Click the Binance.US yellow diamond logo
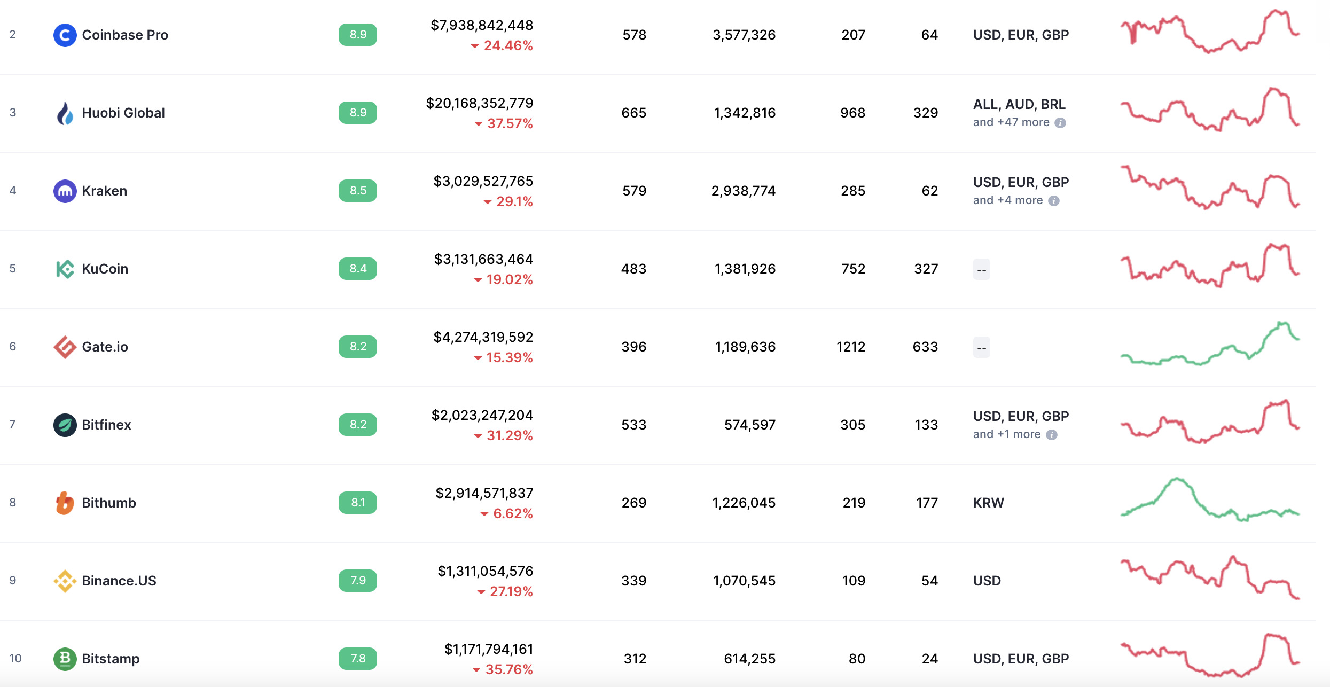The width and height of the screenshot is (1330, 687). click(65, 581)
